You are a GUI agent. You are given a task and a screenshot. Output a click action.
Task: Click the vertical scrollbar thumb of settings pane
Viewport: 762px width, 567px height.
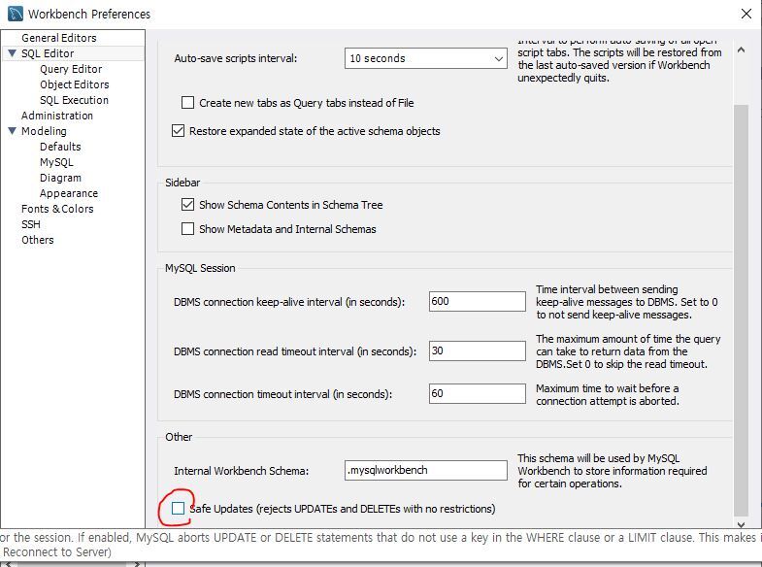741,310
